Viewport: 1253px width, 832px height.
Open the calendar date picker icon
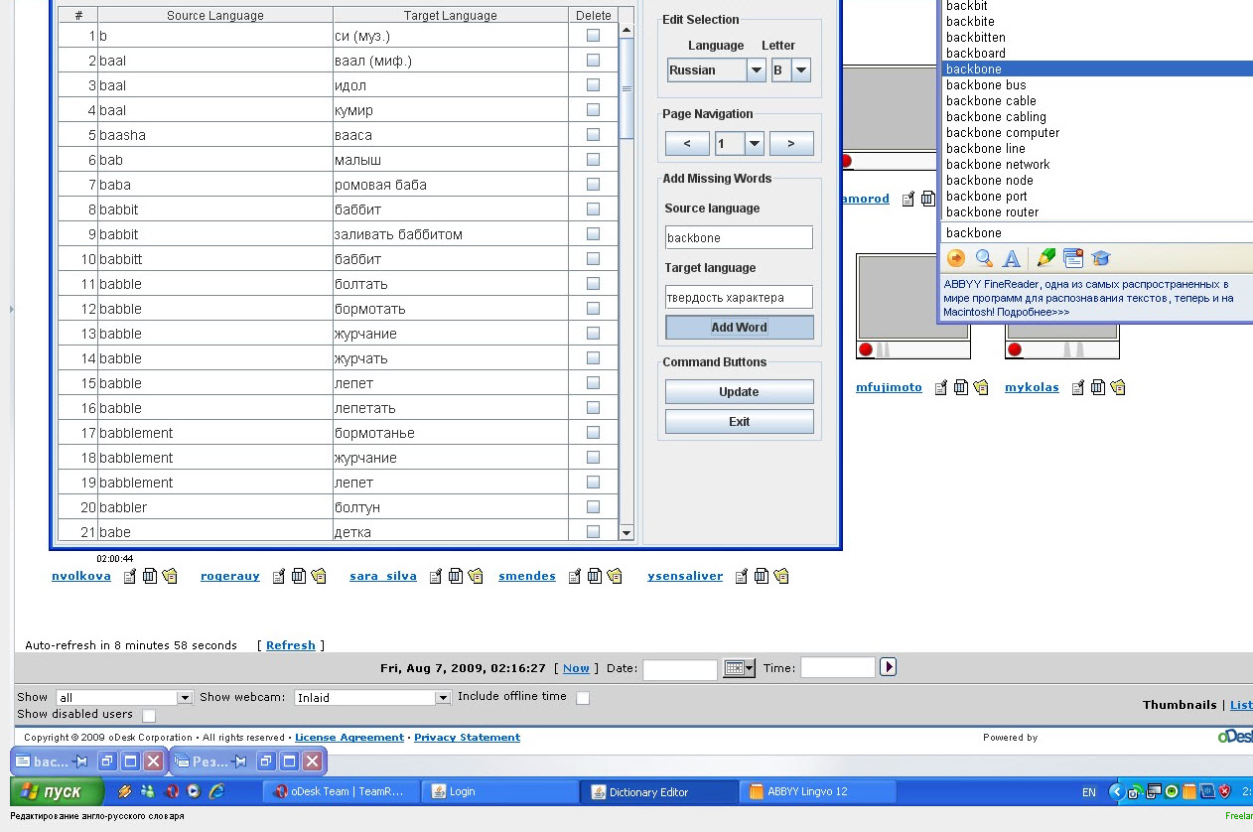(739, 668)
